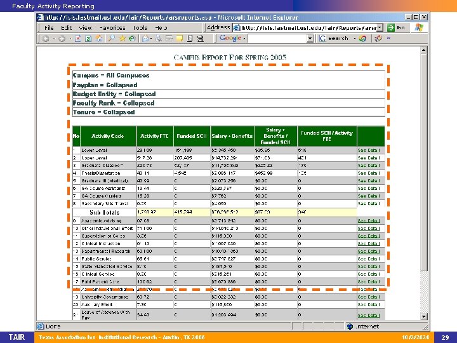Open the Tools menu
The image size is (457, 343).
coord(140,28)
